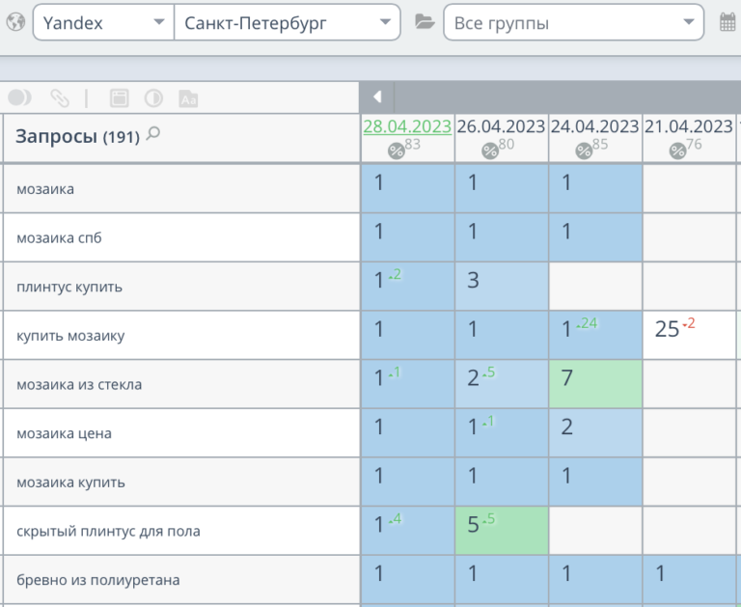741x607 pixels.
Task: Toggle the double-circle switch in the toolbar
Action: coord(20,98)
